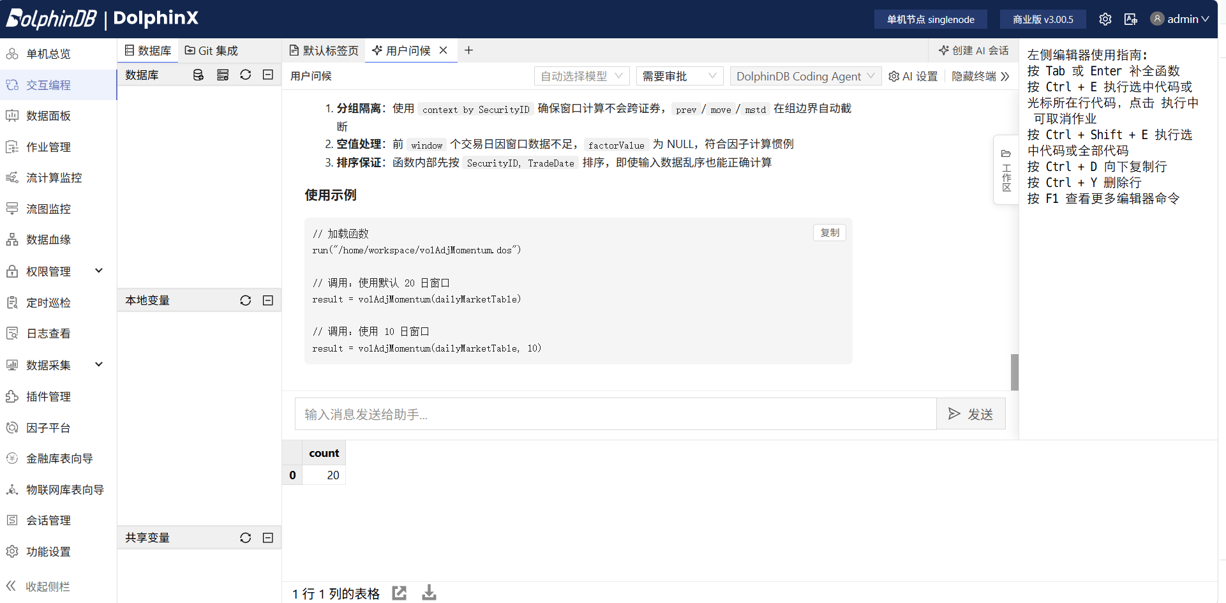The image size is (1226, 603).
Task: Collapse the 本地变量 panel
Action: click(268, 300)
